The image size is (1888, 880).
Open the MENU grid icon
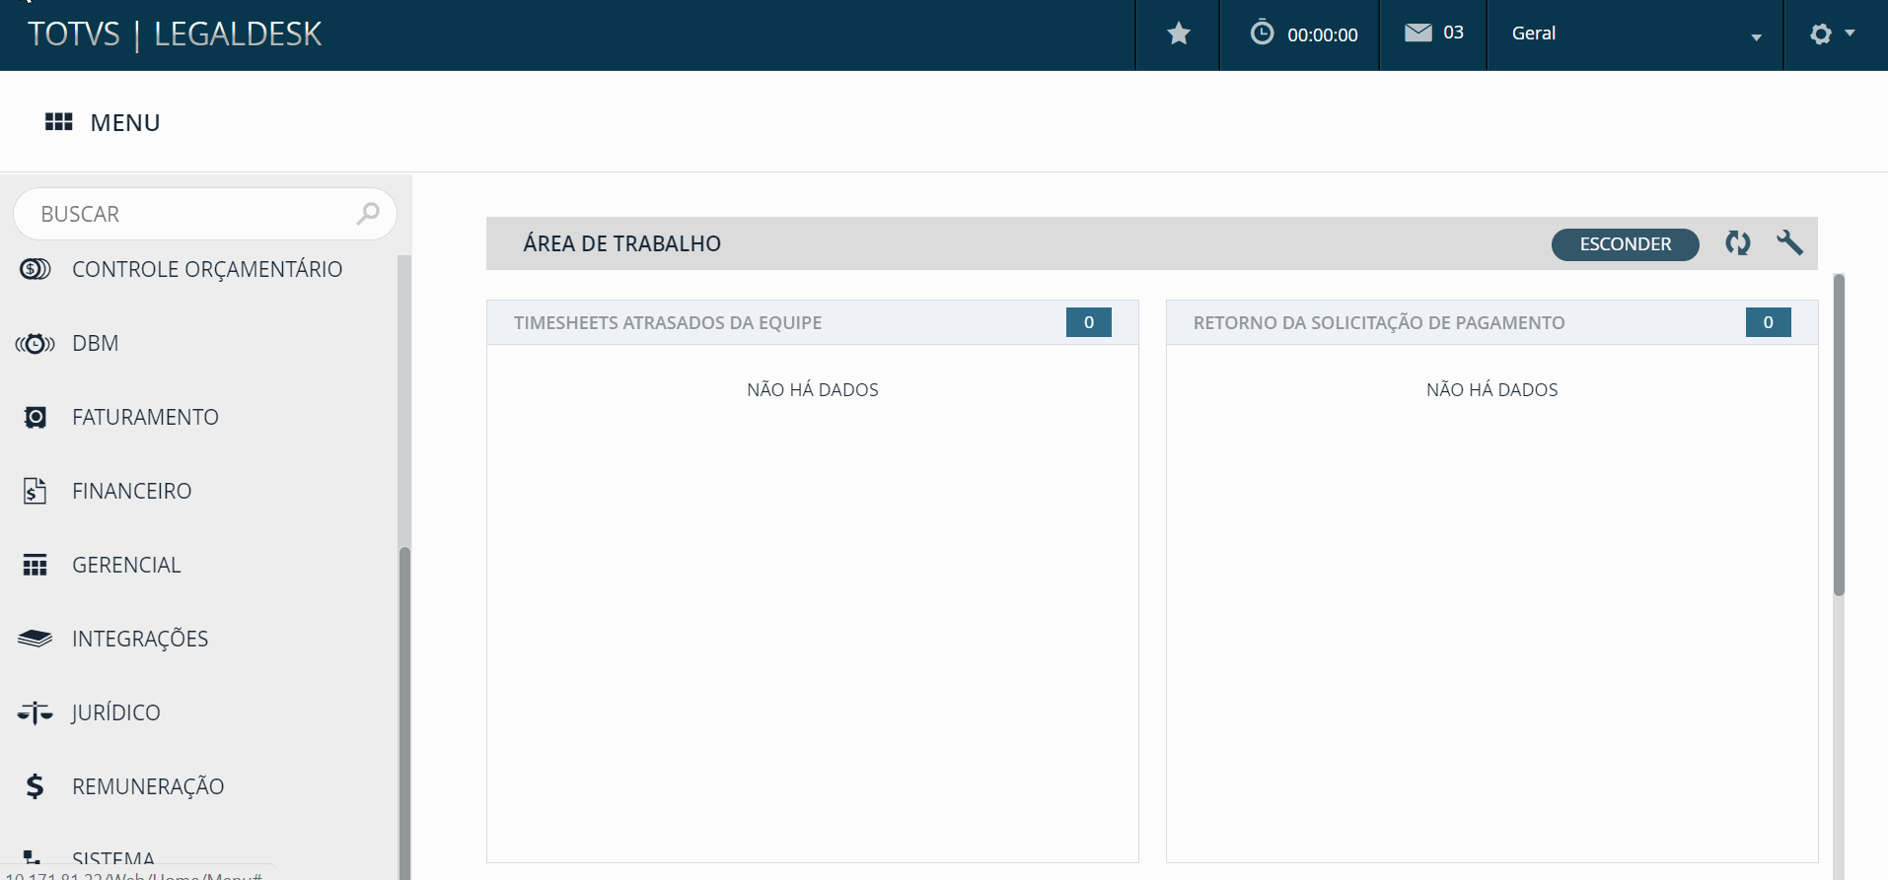59,121
